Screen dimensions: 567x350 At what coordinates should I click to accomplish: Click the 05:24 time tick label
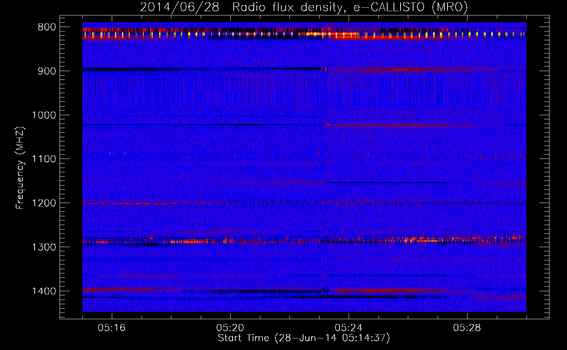click(349, 328)
